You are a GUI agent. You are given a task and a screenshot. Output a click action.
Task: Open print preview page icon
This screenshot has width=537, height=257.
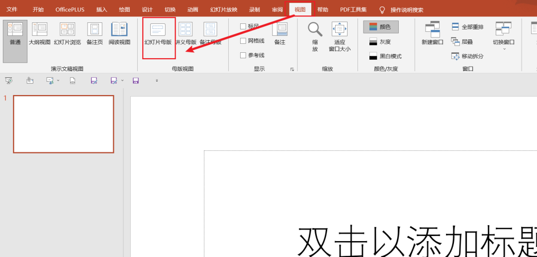[72, 81]
